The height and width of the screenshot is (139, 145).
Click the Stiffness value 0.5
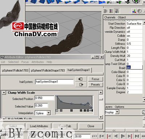tap(134, 44)
